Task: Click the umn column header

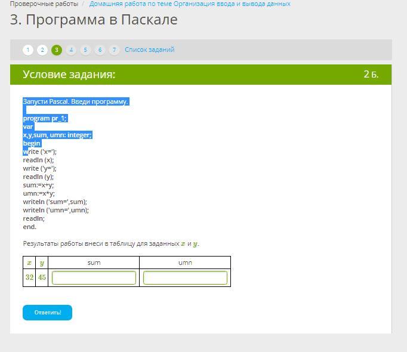Action: (x=185, y=263)
